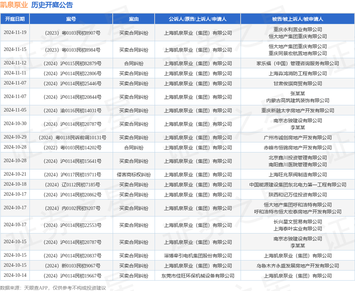This screenshot has height=291, width=355.
Task: Click defendant 长兴星文贸易有限公司
Action: (297, 222)
